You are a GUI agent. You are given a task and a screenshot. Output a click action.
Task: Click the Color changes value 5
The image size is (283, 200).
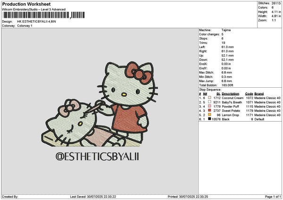click(222, 34)
